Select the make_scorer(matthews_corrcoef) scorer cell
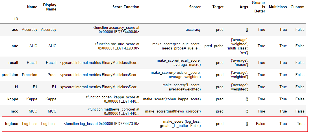 coord(173,111)
